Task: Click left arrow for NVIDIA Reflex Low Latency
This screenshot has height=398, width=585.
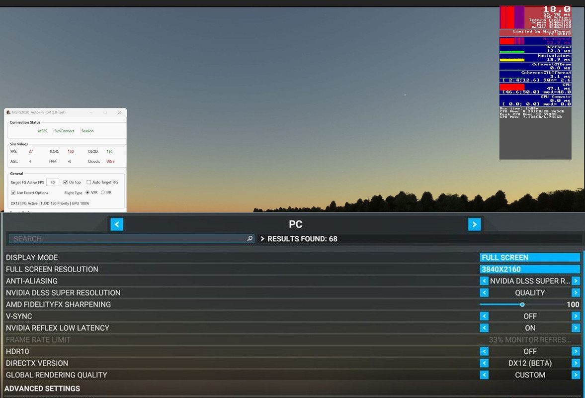Action: tap(484, 328)
